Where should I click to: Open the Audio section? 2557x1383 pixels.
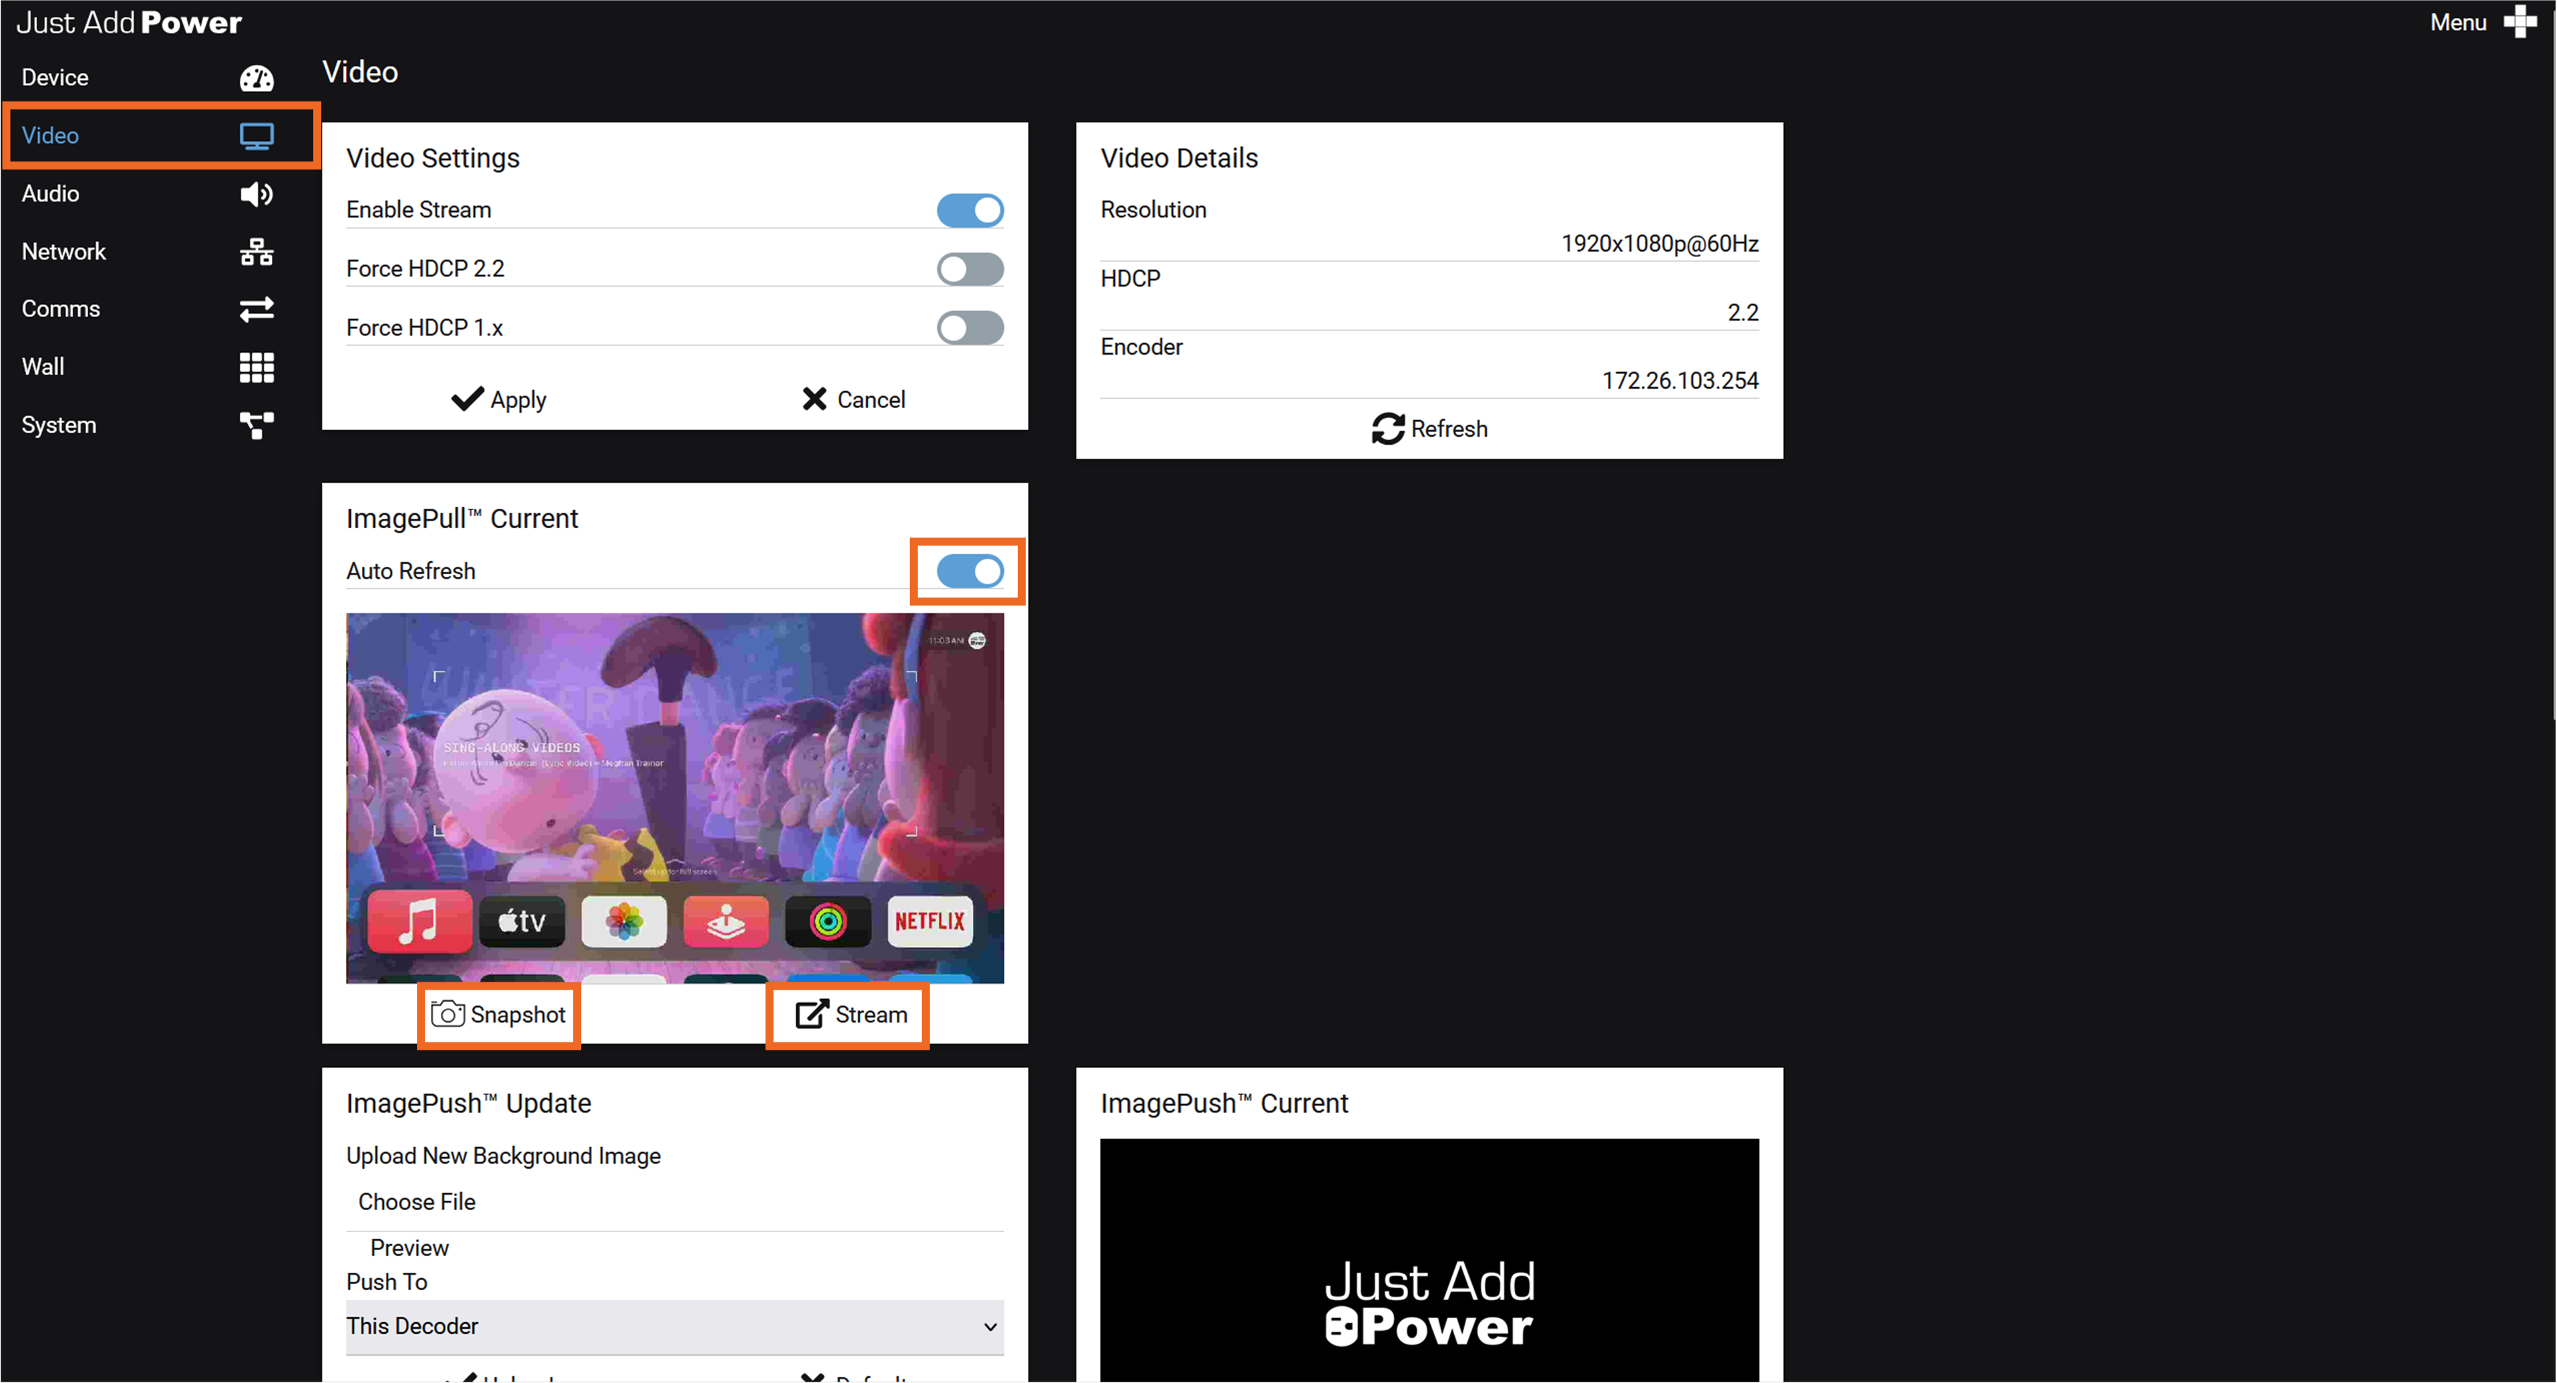pyautogui.click(x=51, y=194)
